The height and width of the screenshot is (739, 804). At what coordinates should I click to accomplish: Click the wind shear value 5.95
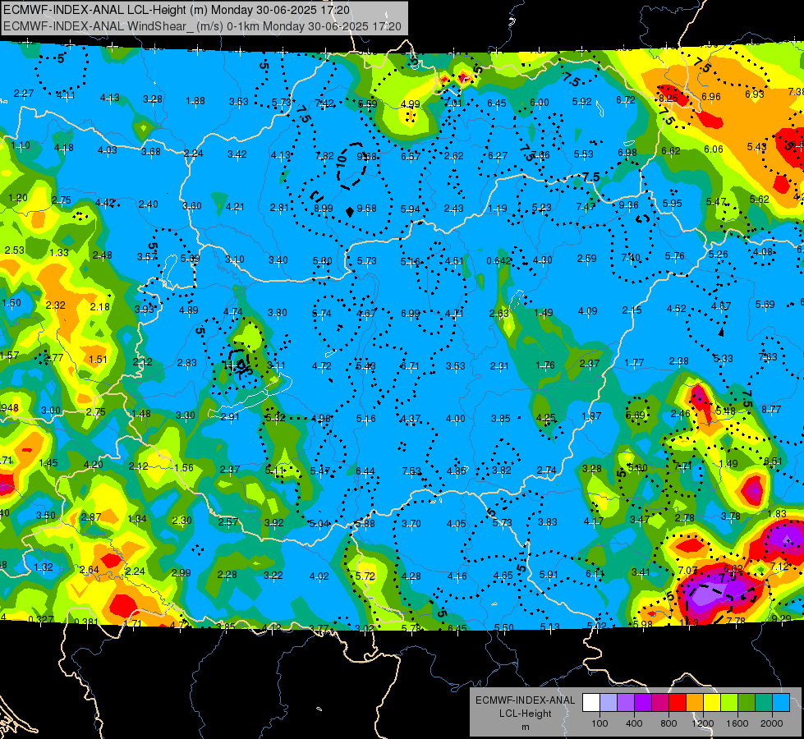pos(672,203)
